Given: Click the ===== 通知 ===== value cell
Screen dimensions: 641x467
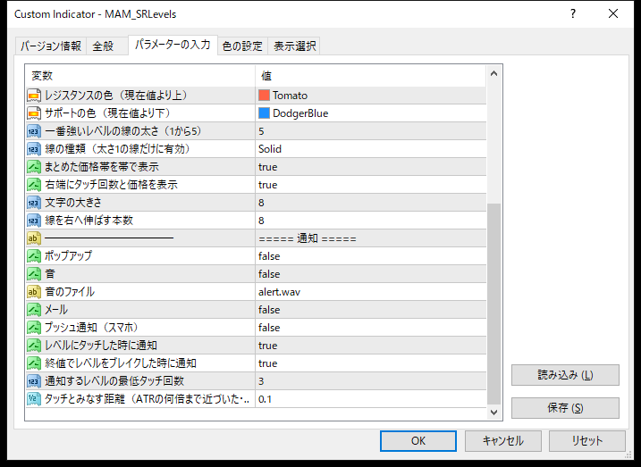Looking at the screenshot, I should 371,238.
